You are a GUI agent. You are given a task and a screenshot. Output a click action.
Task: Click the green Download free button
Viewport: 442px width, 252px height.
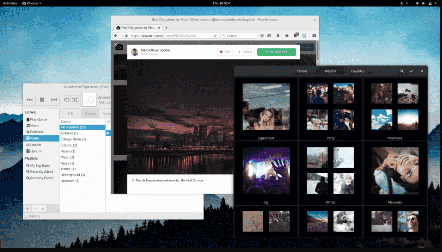tap(277, 52)
